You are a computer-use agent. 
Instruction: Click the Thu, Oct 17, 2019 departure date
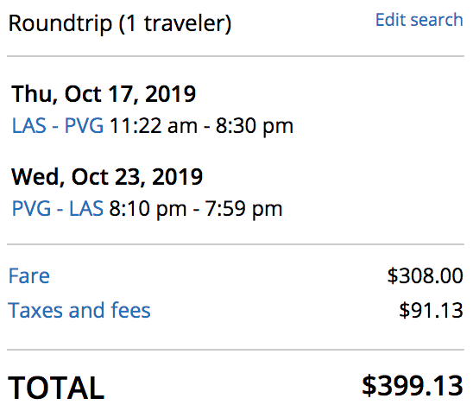coord(104,94)
